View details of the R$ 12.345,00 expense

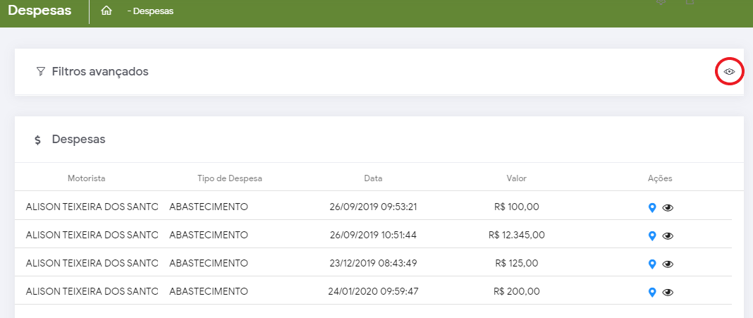[668, 236]
